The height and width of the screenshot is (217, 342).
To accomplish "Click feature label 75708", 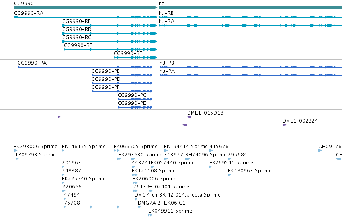I will coord(72,203).
